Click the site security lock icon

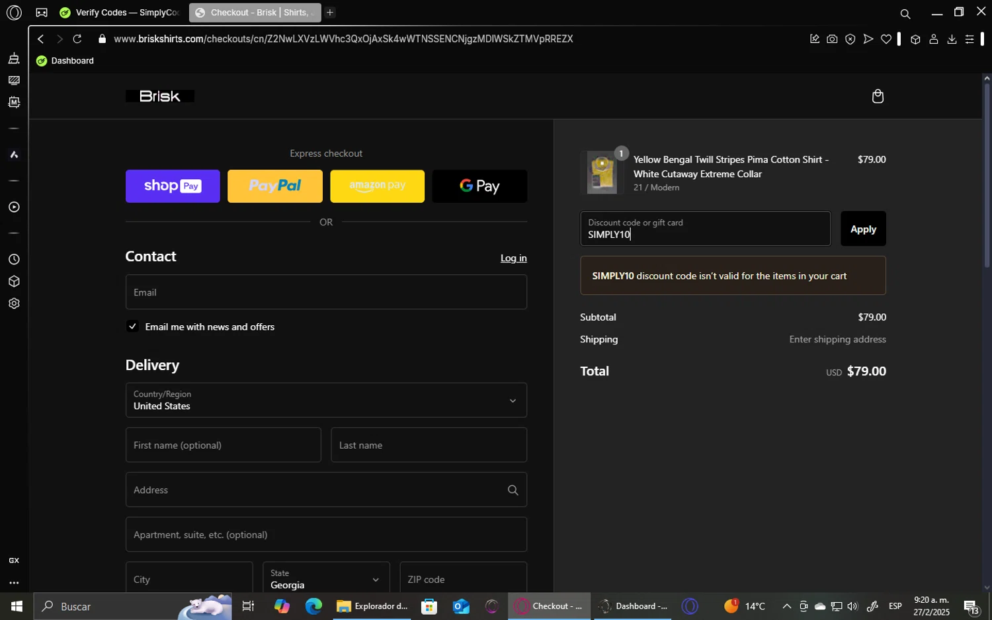102,39
